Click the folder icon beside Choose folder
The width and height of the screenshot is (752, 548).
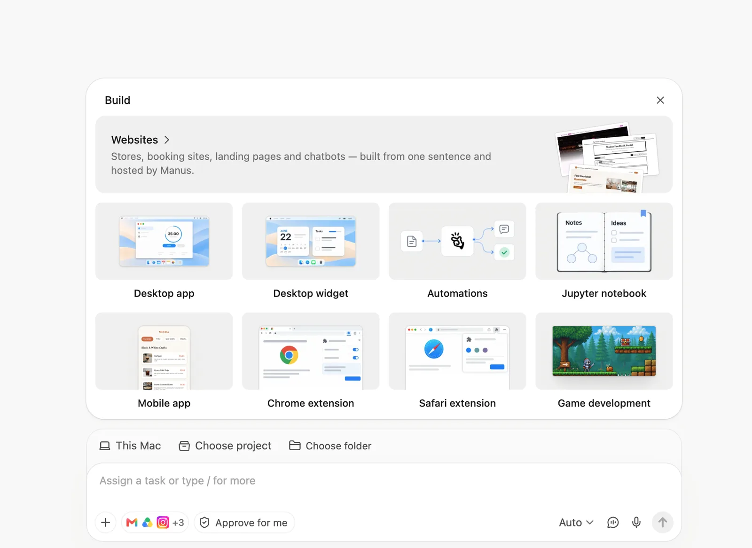pyautogui.click(x=295, y=446)
